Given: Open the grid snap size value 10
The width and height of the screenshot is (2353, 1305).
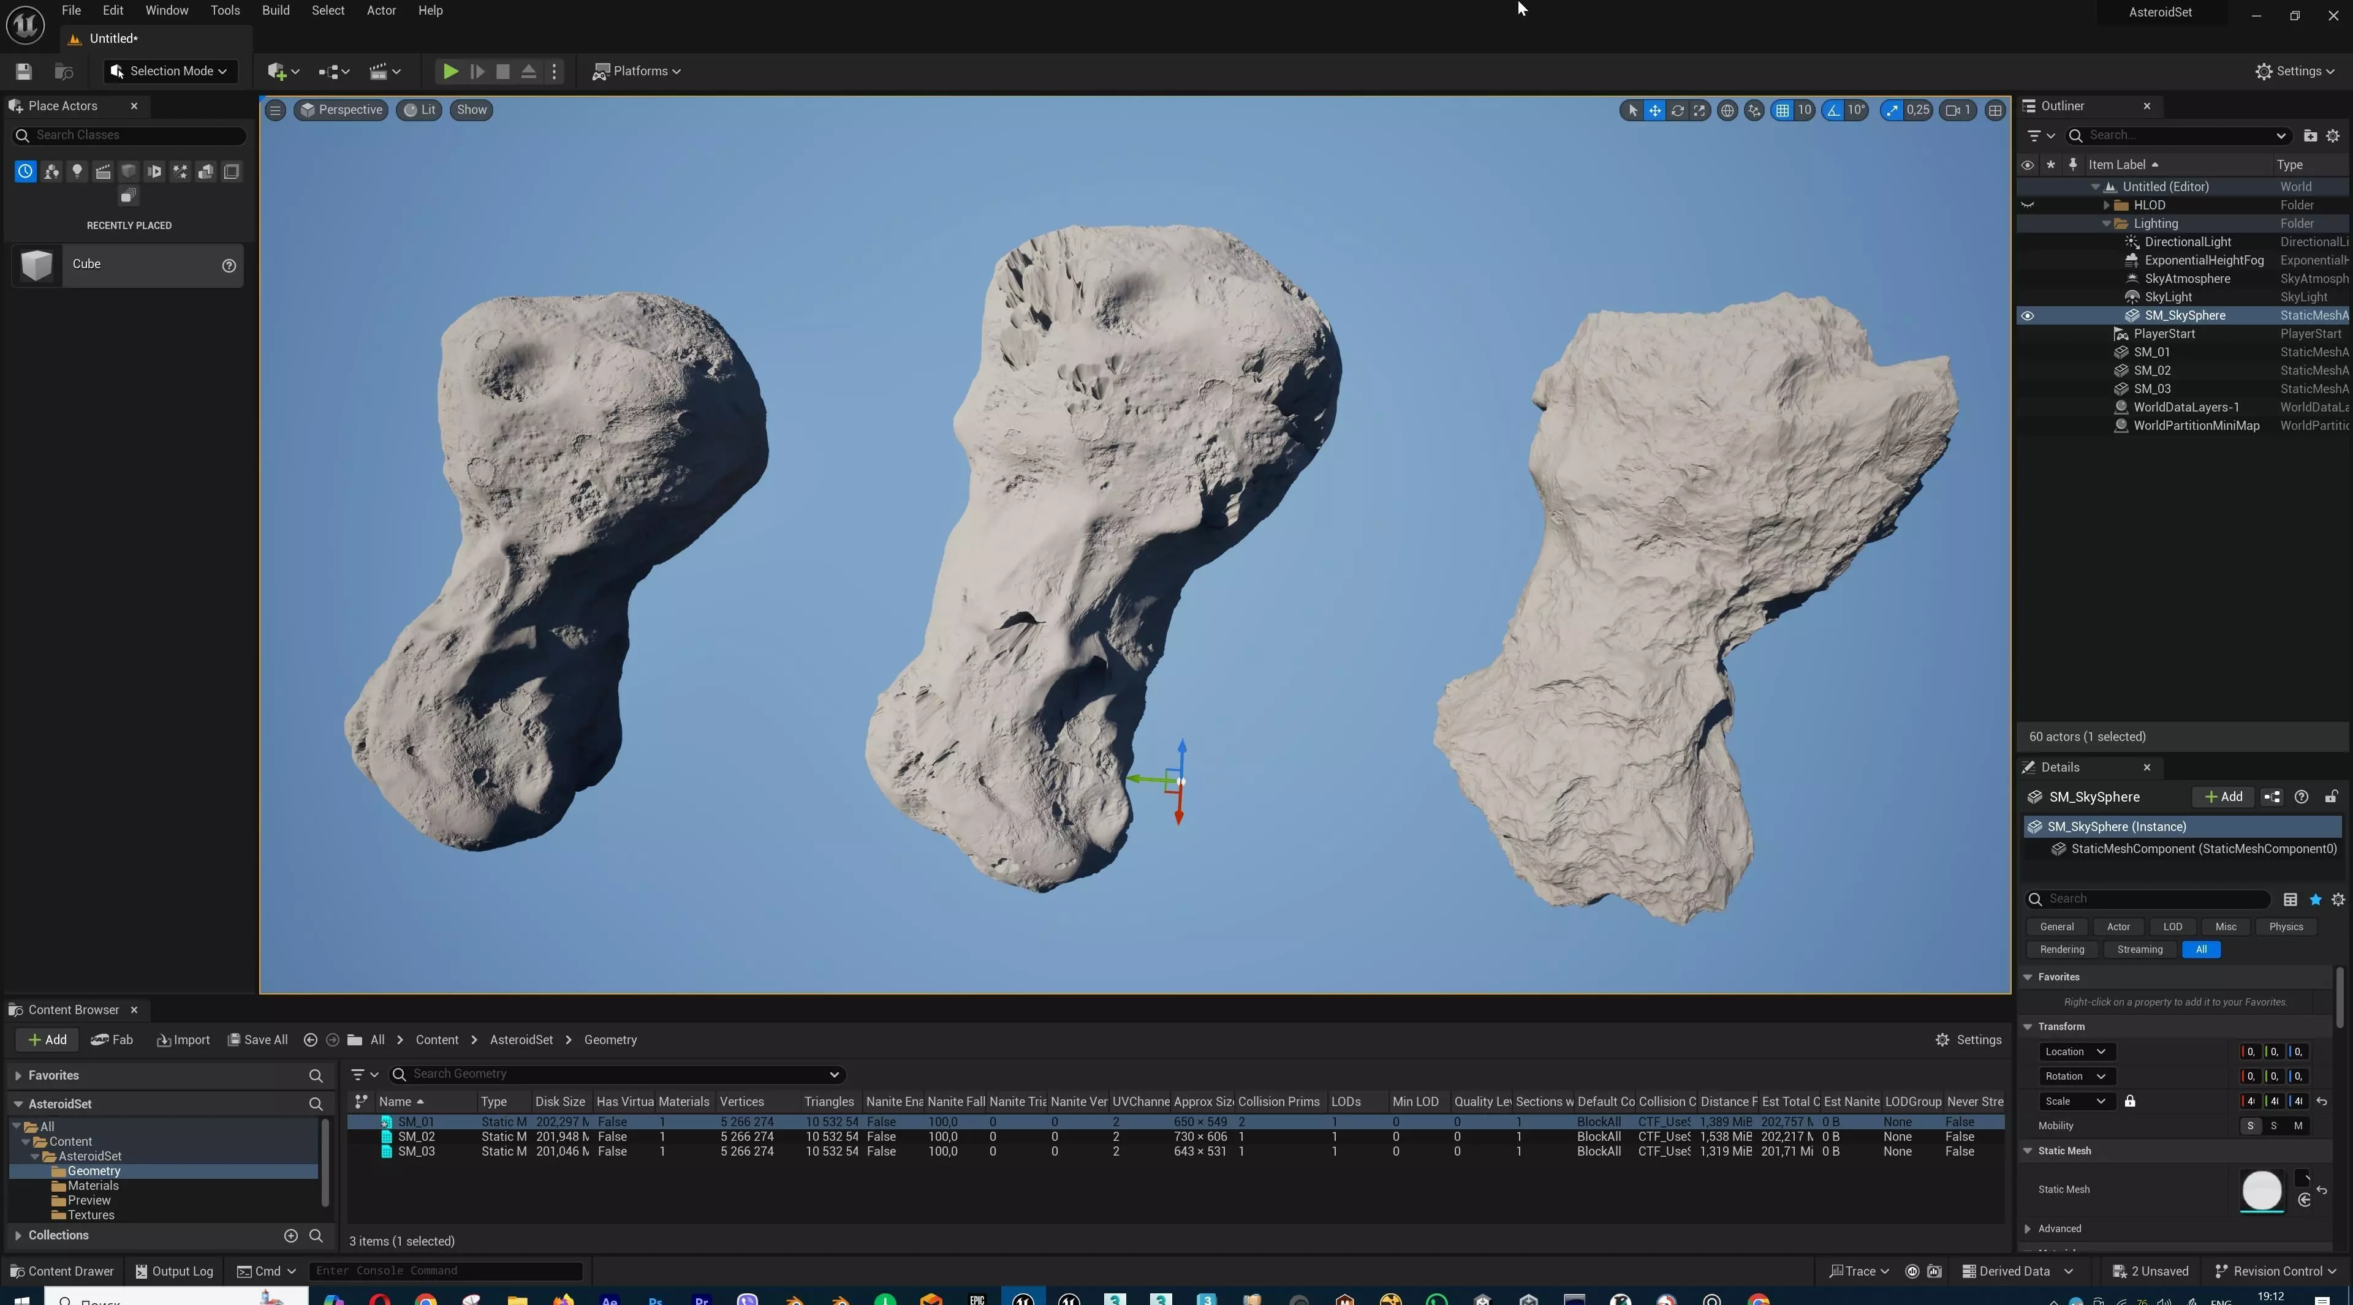Looking at the screenshot, I should (1804, 110).
